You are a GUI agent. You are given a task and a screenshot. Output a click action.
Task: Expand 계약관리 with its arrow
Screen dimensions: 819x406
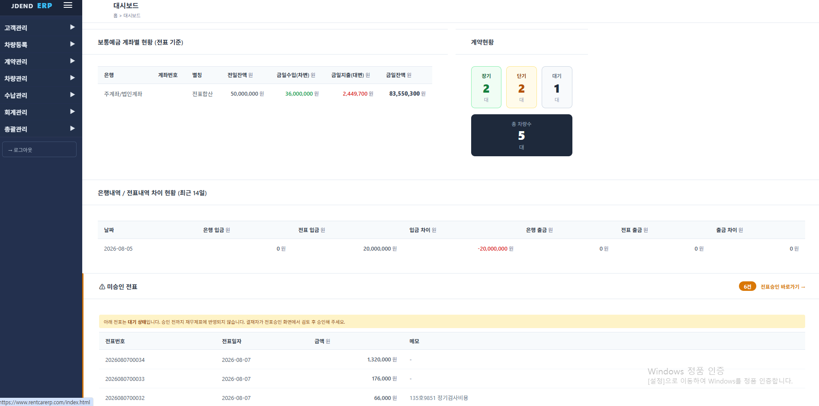click(x=72, y=61)
